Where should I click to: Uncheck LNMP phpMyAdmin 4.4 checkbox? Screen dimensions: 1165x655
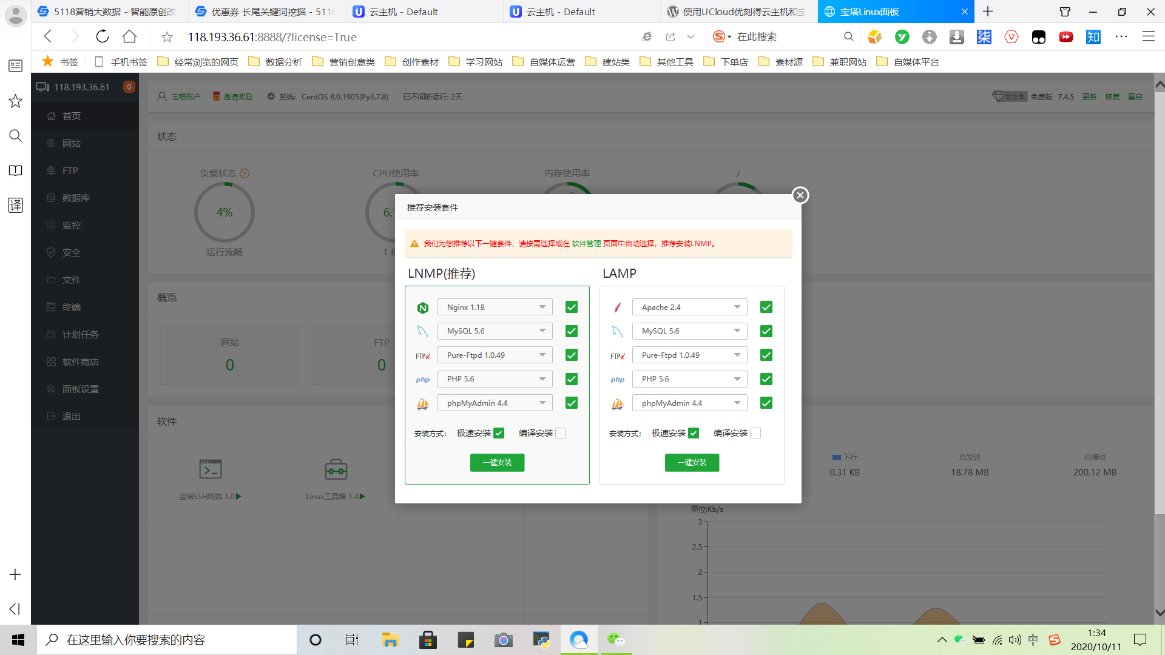[x=572, y=403]
